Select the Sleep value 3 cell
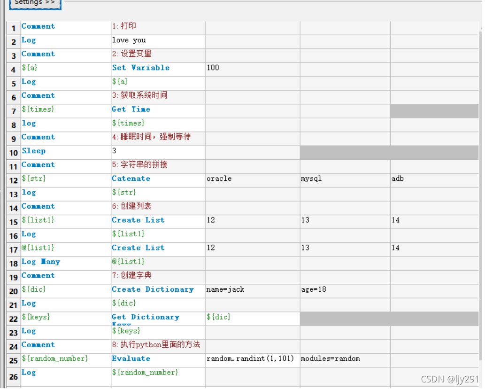 (158, 153)
